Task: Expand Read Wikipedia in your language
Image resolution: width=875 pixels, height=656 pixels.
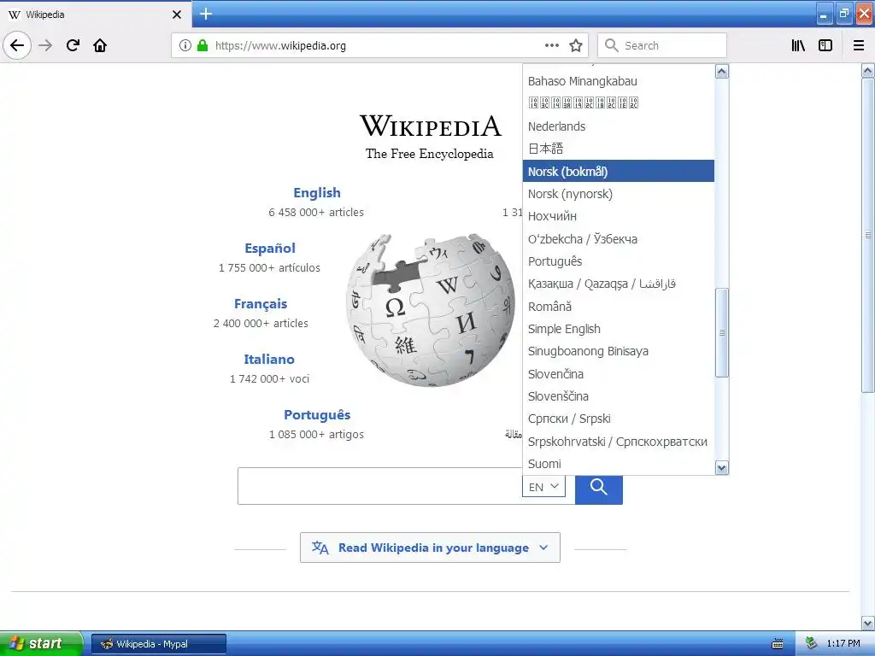Action: (431, 548)
